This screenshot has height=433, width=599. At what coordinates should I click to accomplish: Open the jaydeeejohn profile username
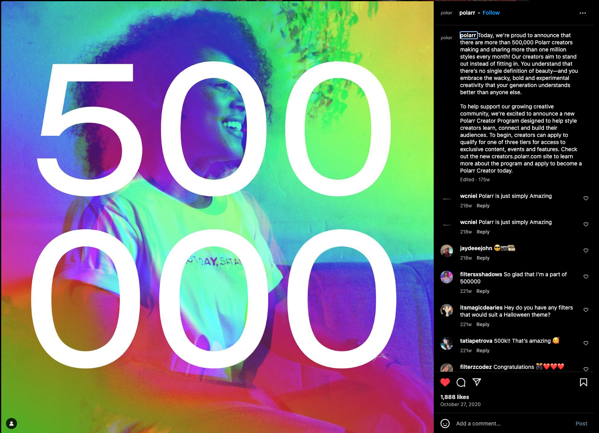click(x=476, y=248)
